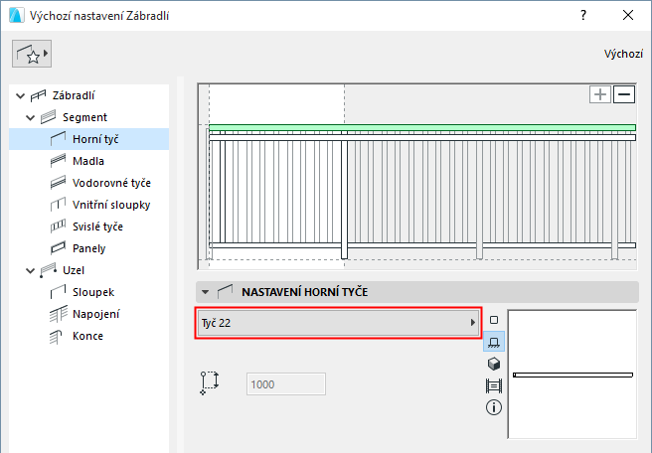Collapse the Uzel tree node
Viewport: 652px width, 453px height.
(x=31, y=270)
